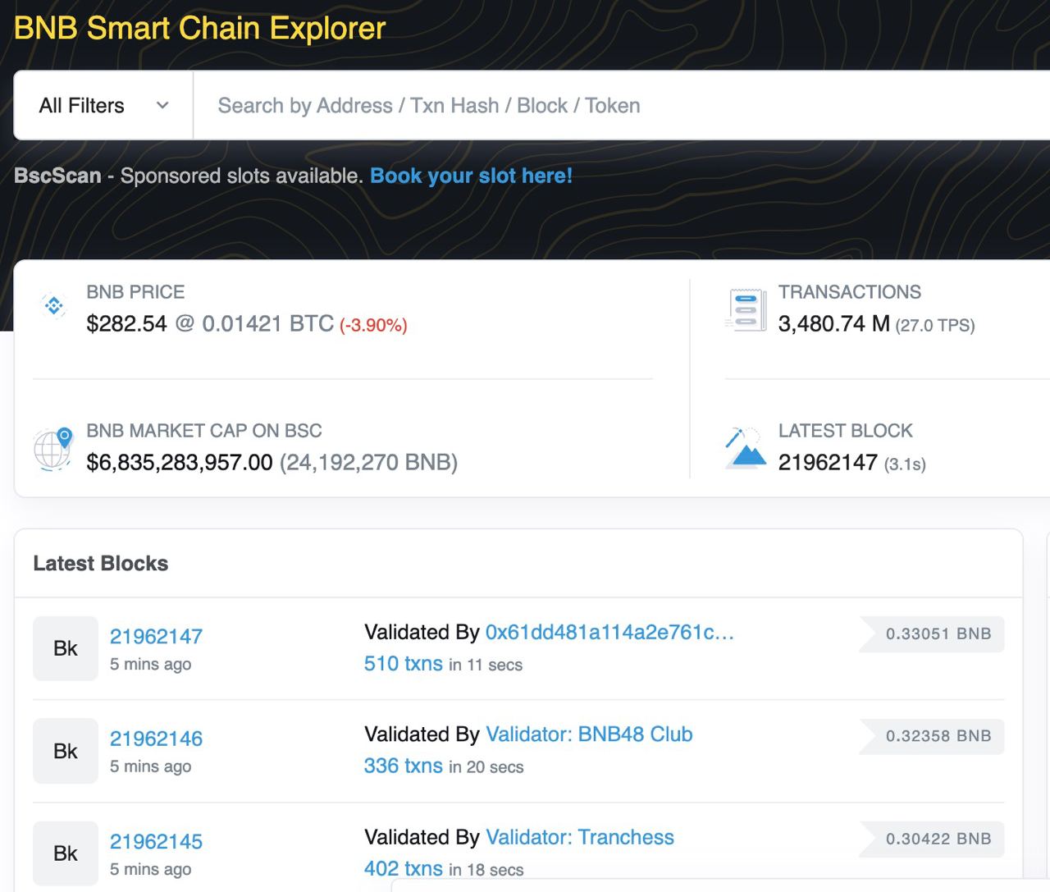The height and width of the screenshot is (892, 1050).
Task: Click the BscScan sponsor label
Action: pos(57,176)
